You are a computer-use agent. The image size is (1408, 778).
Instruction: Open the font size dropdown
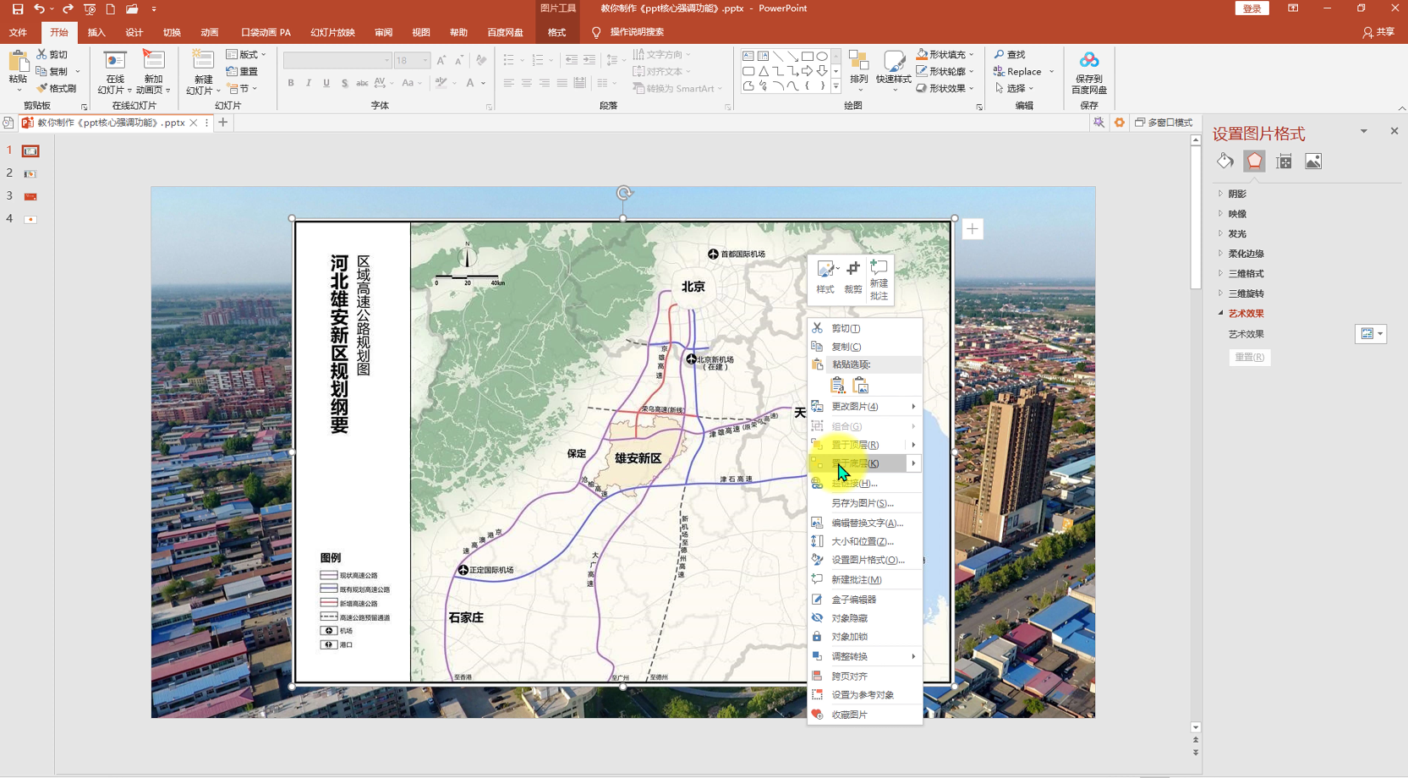tap(425, 61)
